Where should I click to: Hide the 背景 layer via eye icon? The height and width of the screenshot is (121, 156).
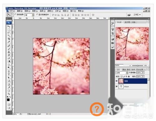117,81
